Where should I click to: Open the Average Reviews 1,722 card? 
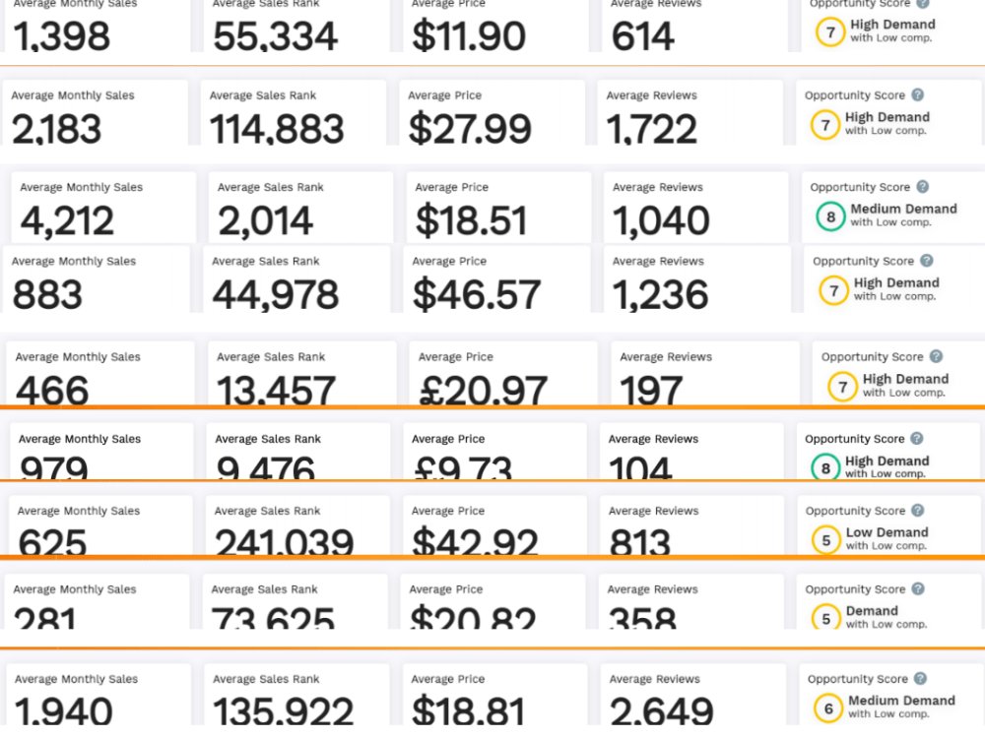coord(689,113)
